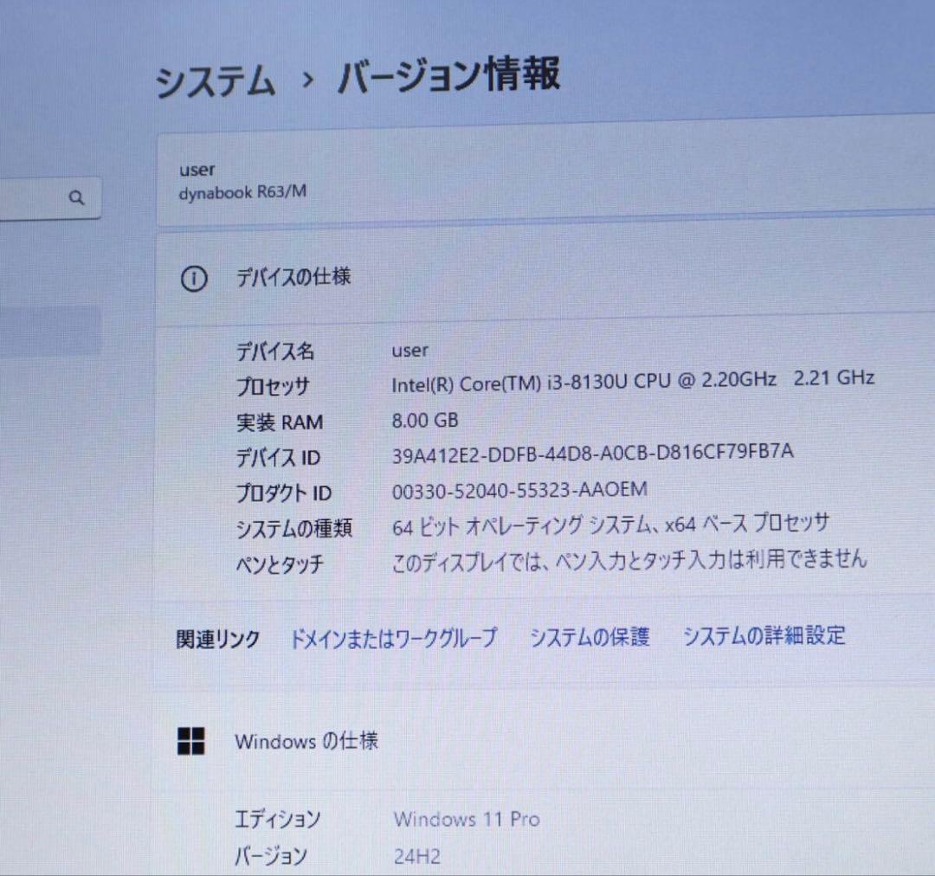Click the magnifying glass search icon
935x876 pixels.
(77, 197)
